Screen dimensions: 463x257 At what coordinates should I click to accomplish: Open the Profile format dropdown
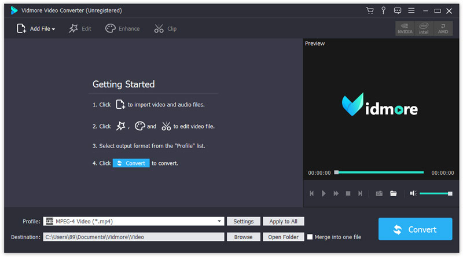220,221
